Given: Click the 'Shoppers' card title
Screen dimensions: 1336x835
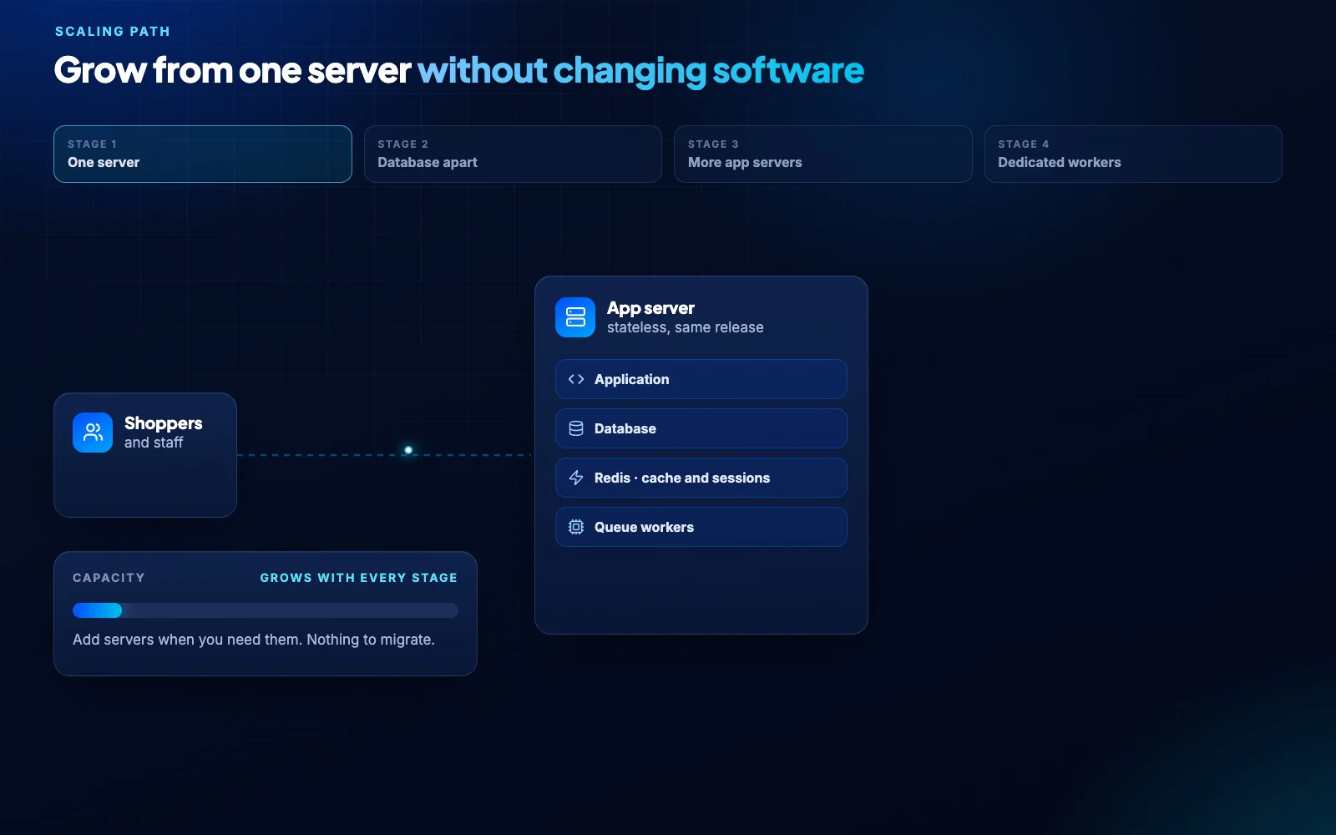Looking at the screenshot, I should 164,423.
